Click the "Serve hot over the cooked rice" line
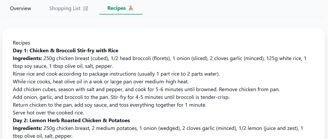The height and width of the screenshot is (139, 328). coord(48,113)
